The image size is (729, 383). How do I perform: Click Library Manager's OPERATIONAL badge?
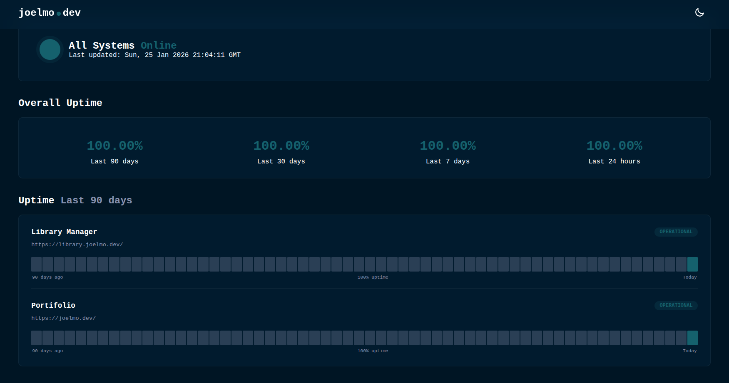[676, 232]
